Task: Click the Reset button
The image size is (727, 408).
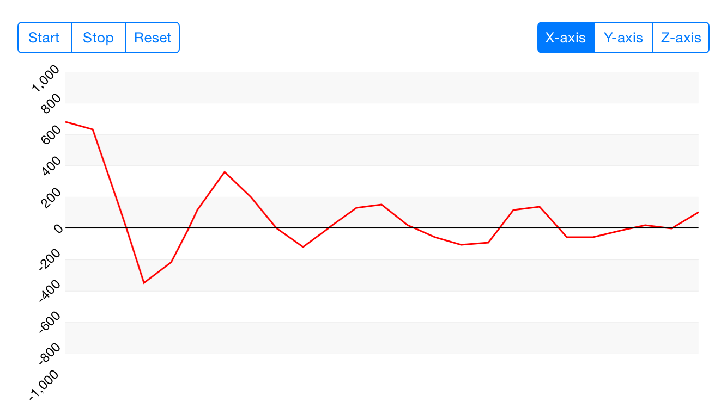Action: pos(153,38)
